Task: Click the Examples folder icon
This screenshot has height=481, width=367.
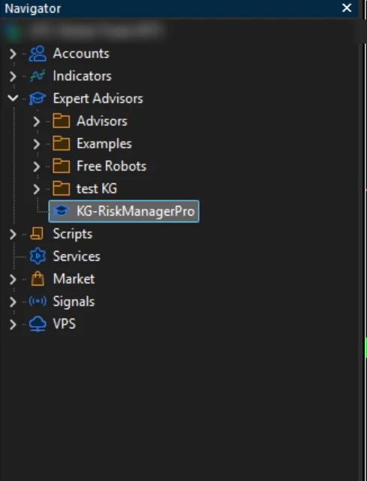Action: 62,144
